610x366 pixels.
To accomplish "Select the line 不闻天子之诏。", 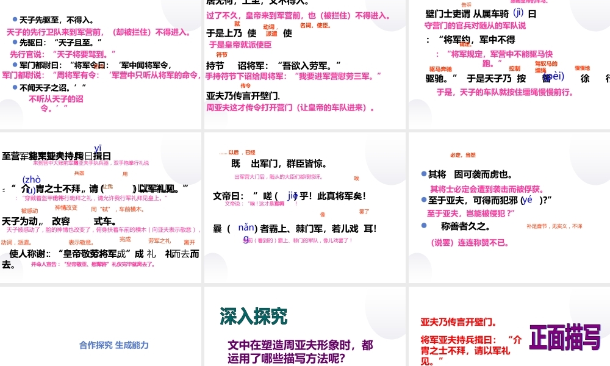I will [x=52, y=88].
